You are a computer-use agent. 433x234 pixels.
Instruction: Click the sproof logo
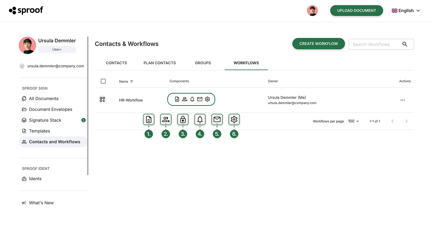26,10
